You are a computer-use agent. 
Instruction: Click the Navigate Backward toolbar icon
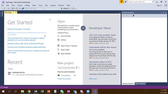point(4,9)
